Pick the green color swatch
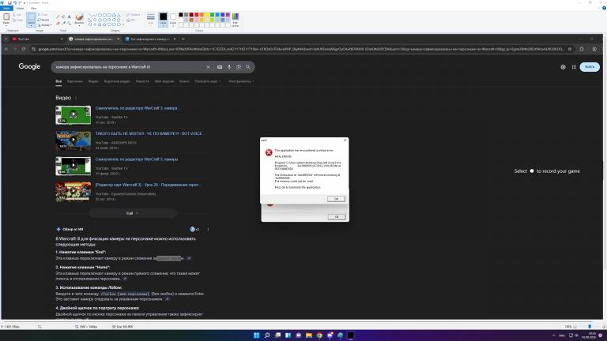607x341 pixels. (212, 15)
